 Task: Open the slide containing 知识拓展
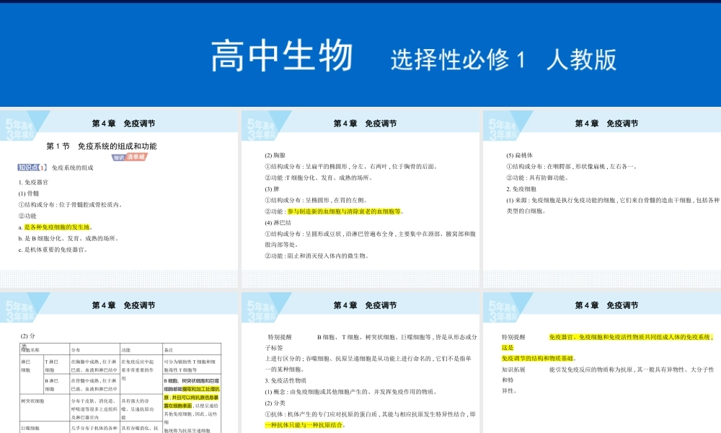pyautogui.click(x=602, y=362)
